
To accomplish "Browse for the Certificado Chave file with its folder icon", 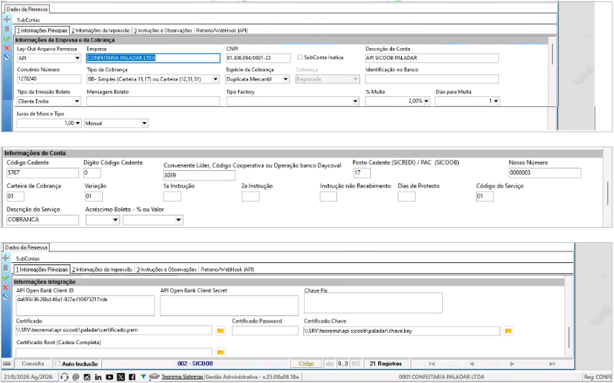I will pos(508,331).
